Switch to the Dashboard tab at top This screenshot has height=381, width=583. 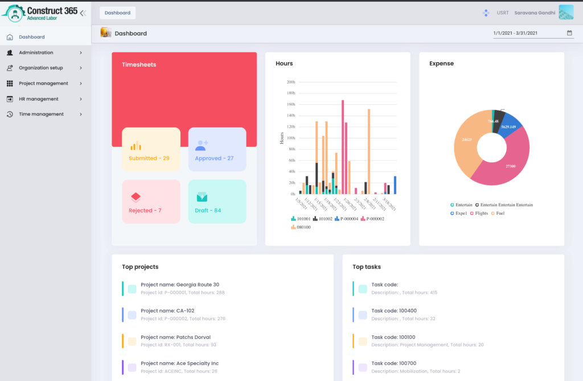pyautogui.click(x=117, y=13)
